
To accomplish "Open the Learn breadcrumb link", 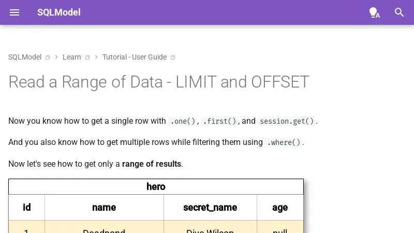I will 72,57.
